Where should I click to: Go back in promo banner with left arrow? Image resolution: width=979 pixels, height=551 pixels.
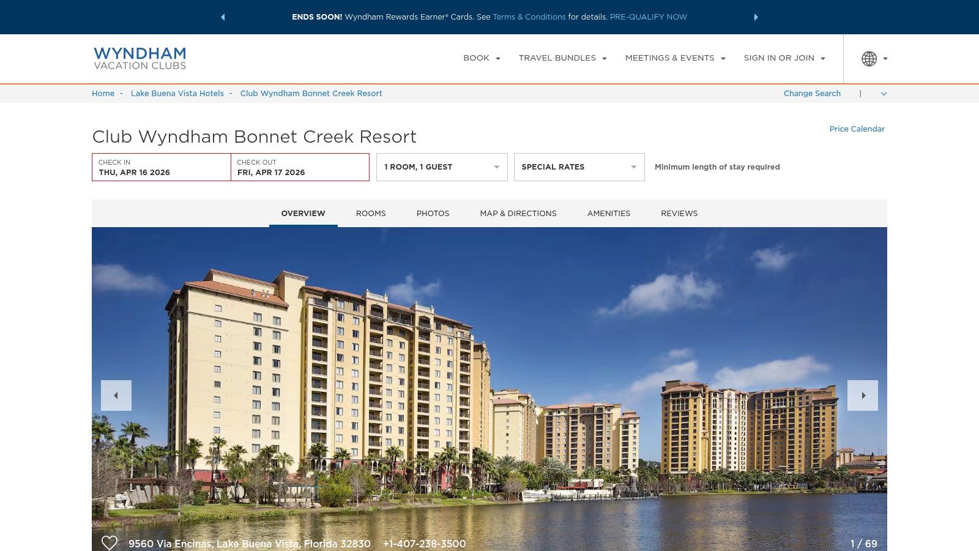pyautogui.click(x=223, y=17)
